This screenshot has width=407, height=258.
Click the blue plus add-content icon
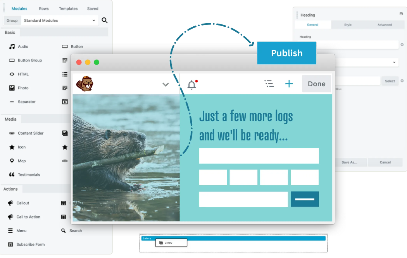[289, 84]
